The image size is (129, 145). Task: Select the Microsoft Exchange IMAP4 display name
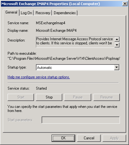click(x=56, y=31)
